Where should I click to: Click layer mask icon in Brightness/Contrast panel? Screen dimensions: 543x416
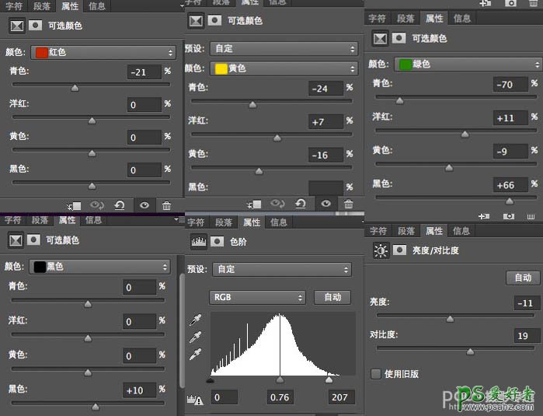399,250
